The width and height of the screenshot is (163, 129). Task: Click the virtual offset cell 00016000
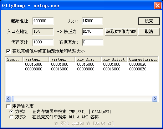[60, 69]
